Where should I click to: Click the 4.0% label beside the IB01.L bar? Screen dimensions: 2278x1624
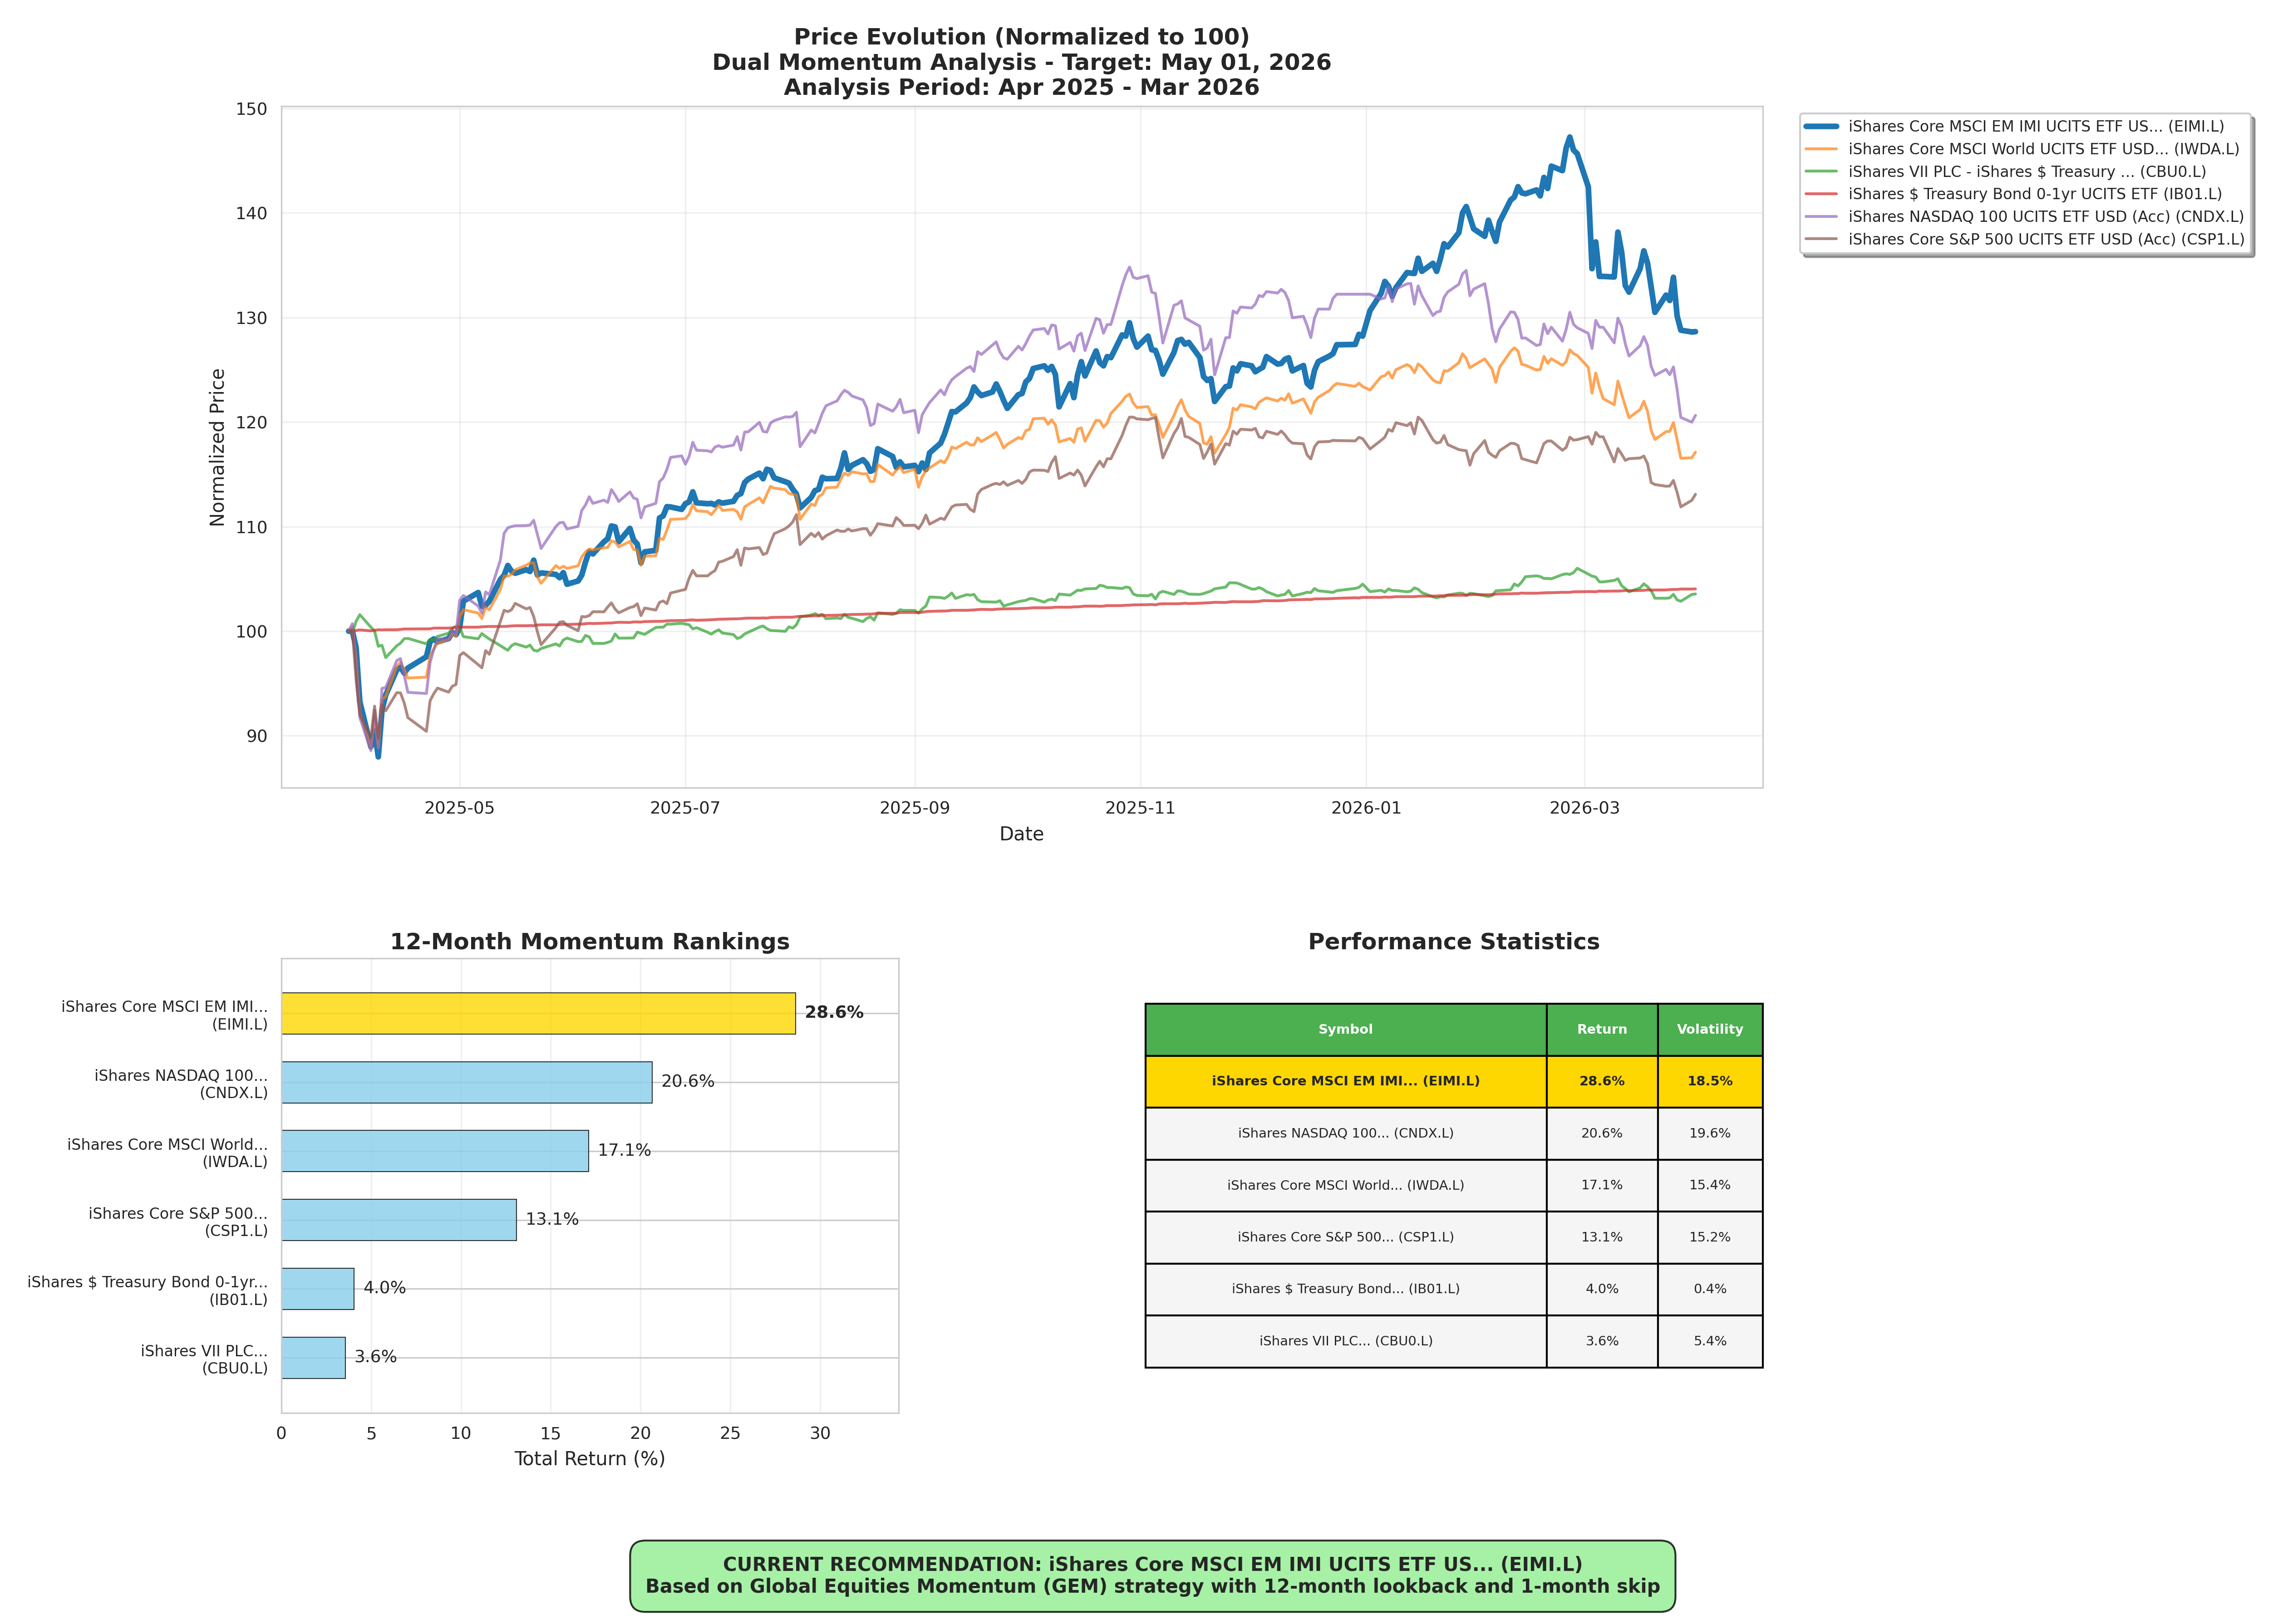[385, 1288]
